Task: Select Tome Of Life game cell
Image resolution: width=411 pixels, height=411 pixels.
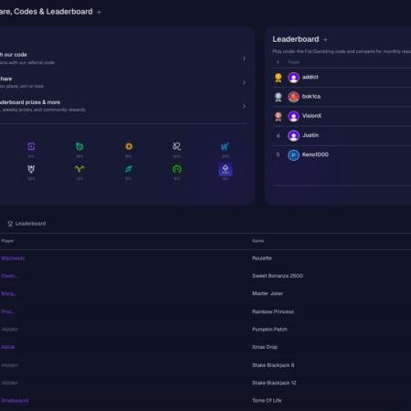Action: click(267, 401)
